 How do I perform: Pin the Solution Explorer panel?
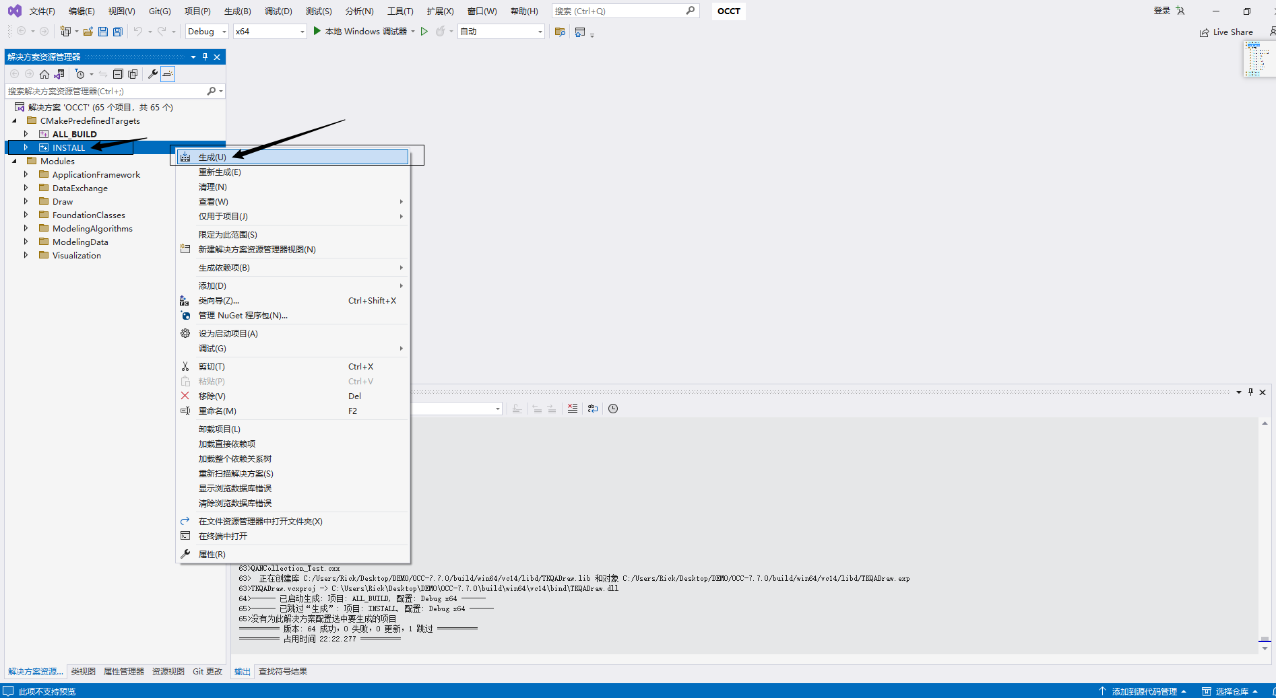(x=205, y=57)
